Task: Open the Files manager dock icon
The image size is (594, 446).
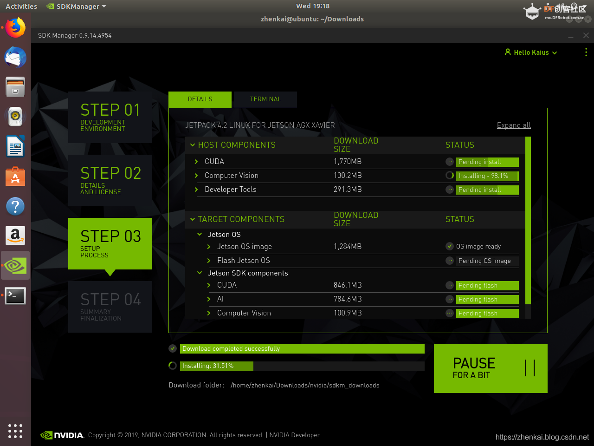Action: pos(15,87)
